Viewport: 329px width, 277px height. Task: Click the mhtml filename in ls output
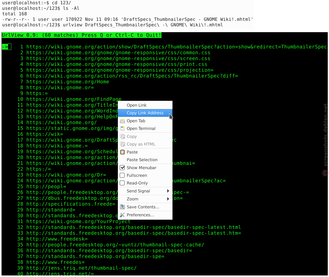point(187,19)
